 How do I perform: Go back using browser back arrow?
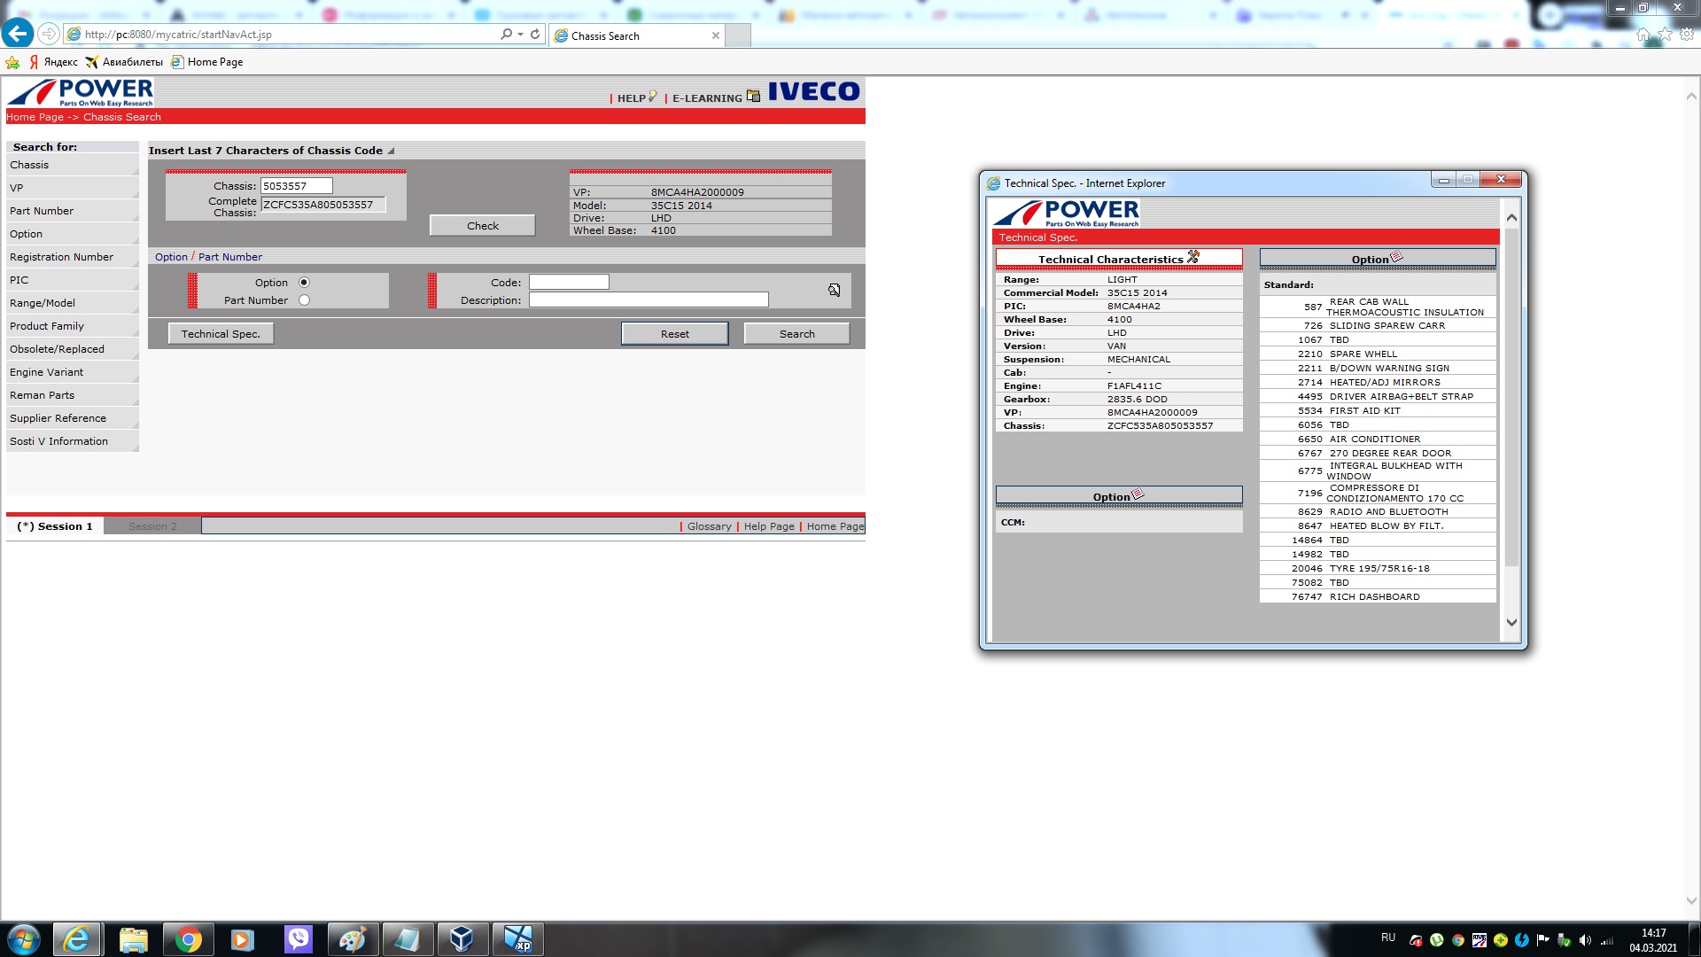tap(18, 34)
